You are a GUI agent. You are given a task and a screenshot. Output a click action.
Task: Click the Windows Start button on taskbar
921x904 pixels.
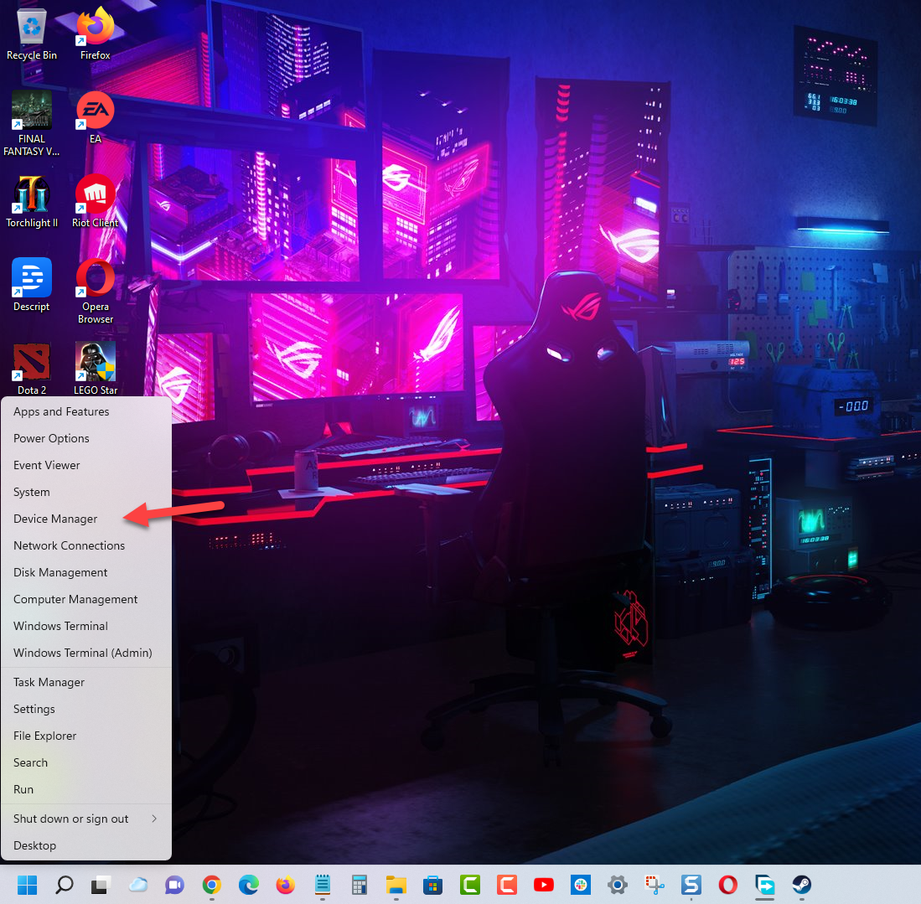pos(27,885)
